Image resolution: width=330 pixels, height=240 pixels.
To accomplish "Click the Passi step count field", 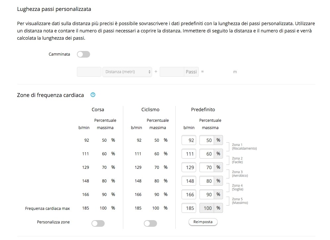I will [172, 72].
